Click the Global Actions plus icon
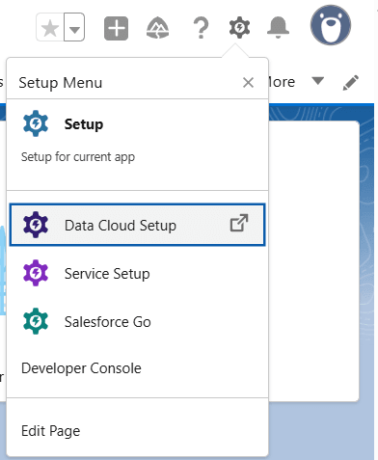The height and width of the screenshot is (460, 378). [116, 28]
